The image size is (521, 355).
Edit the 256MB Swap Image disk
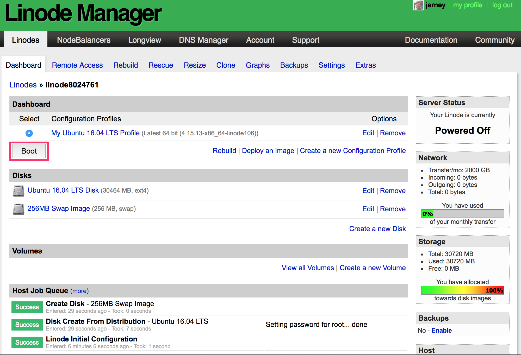pos(368,209)
